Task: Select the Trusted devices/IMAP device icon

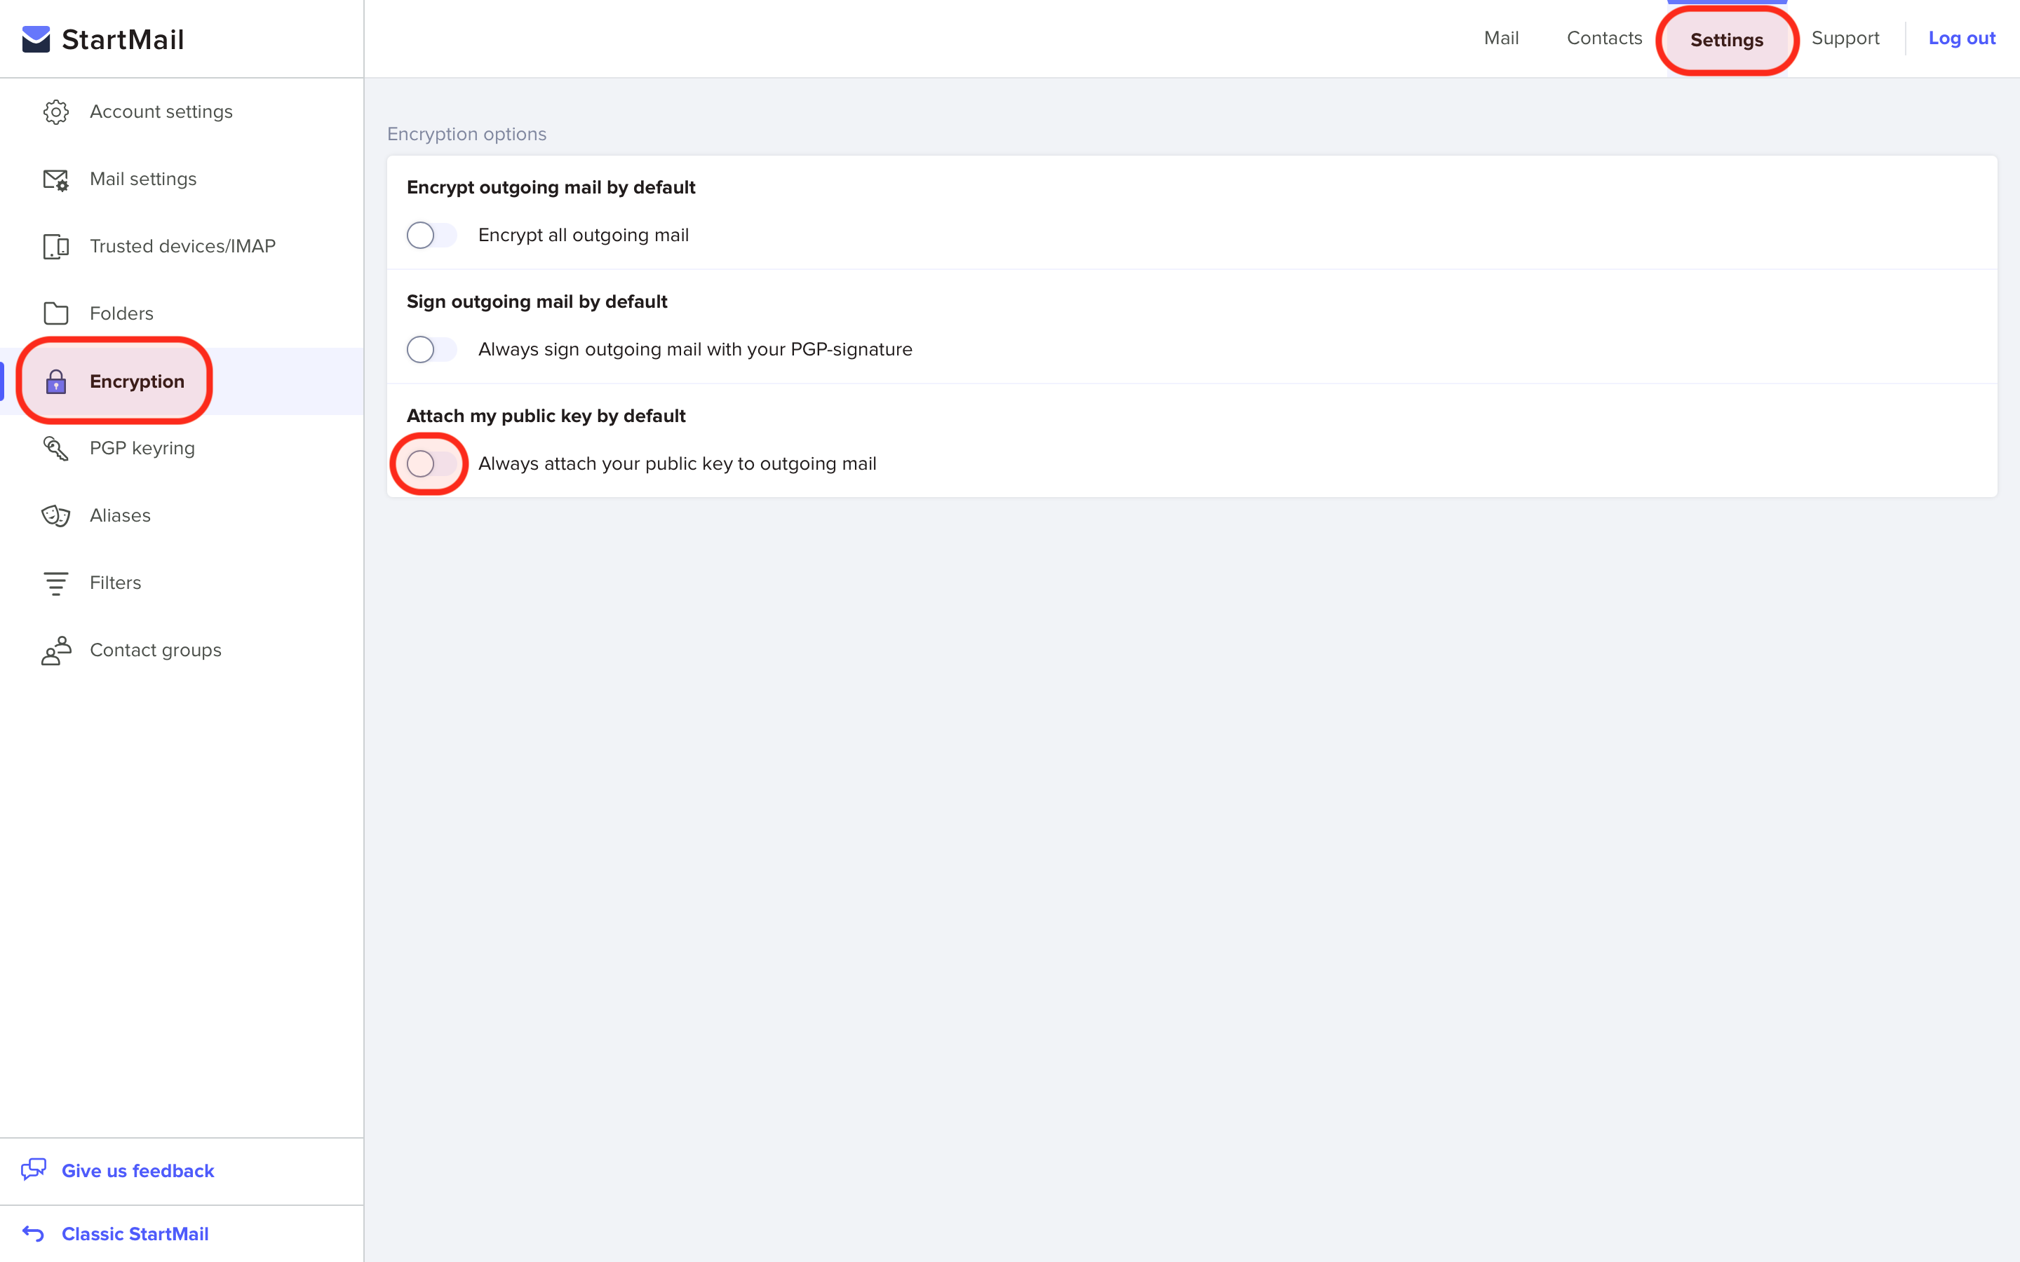Action: [x=56, y=246]
